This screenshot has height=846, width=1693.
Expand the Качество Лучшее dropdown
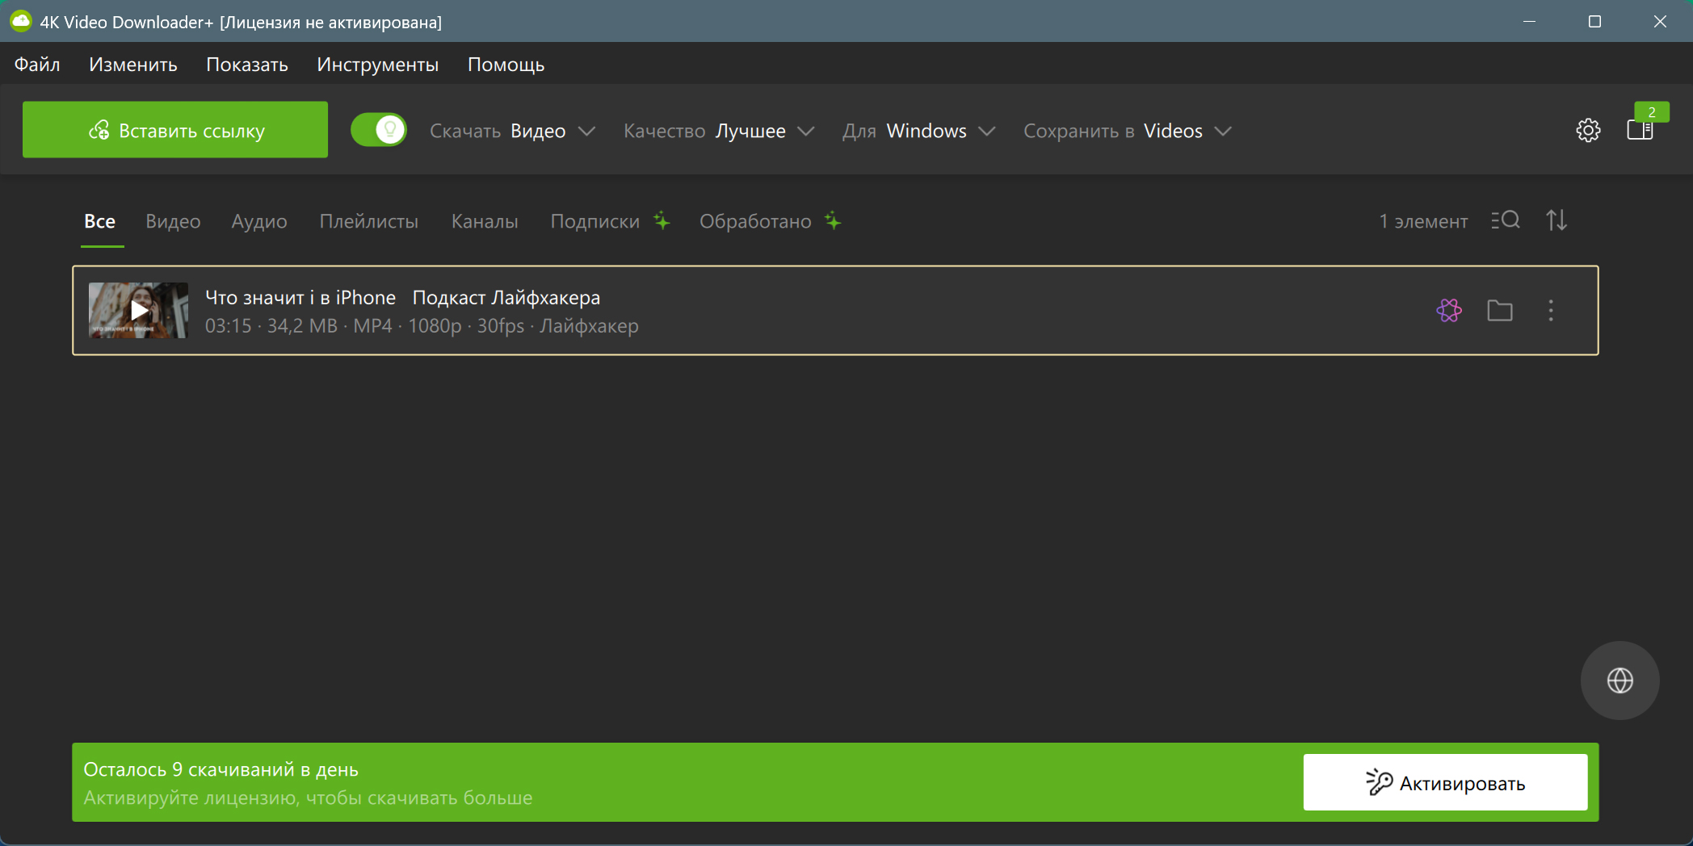(x=719, y=131)
